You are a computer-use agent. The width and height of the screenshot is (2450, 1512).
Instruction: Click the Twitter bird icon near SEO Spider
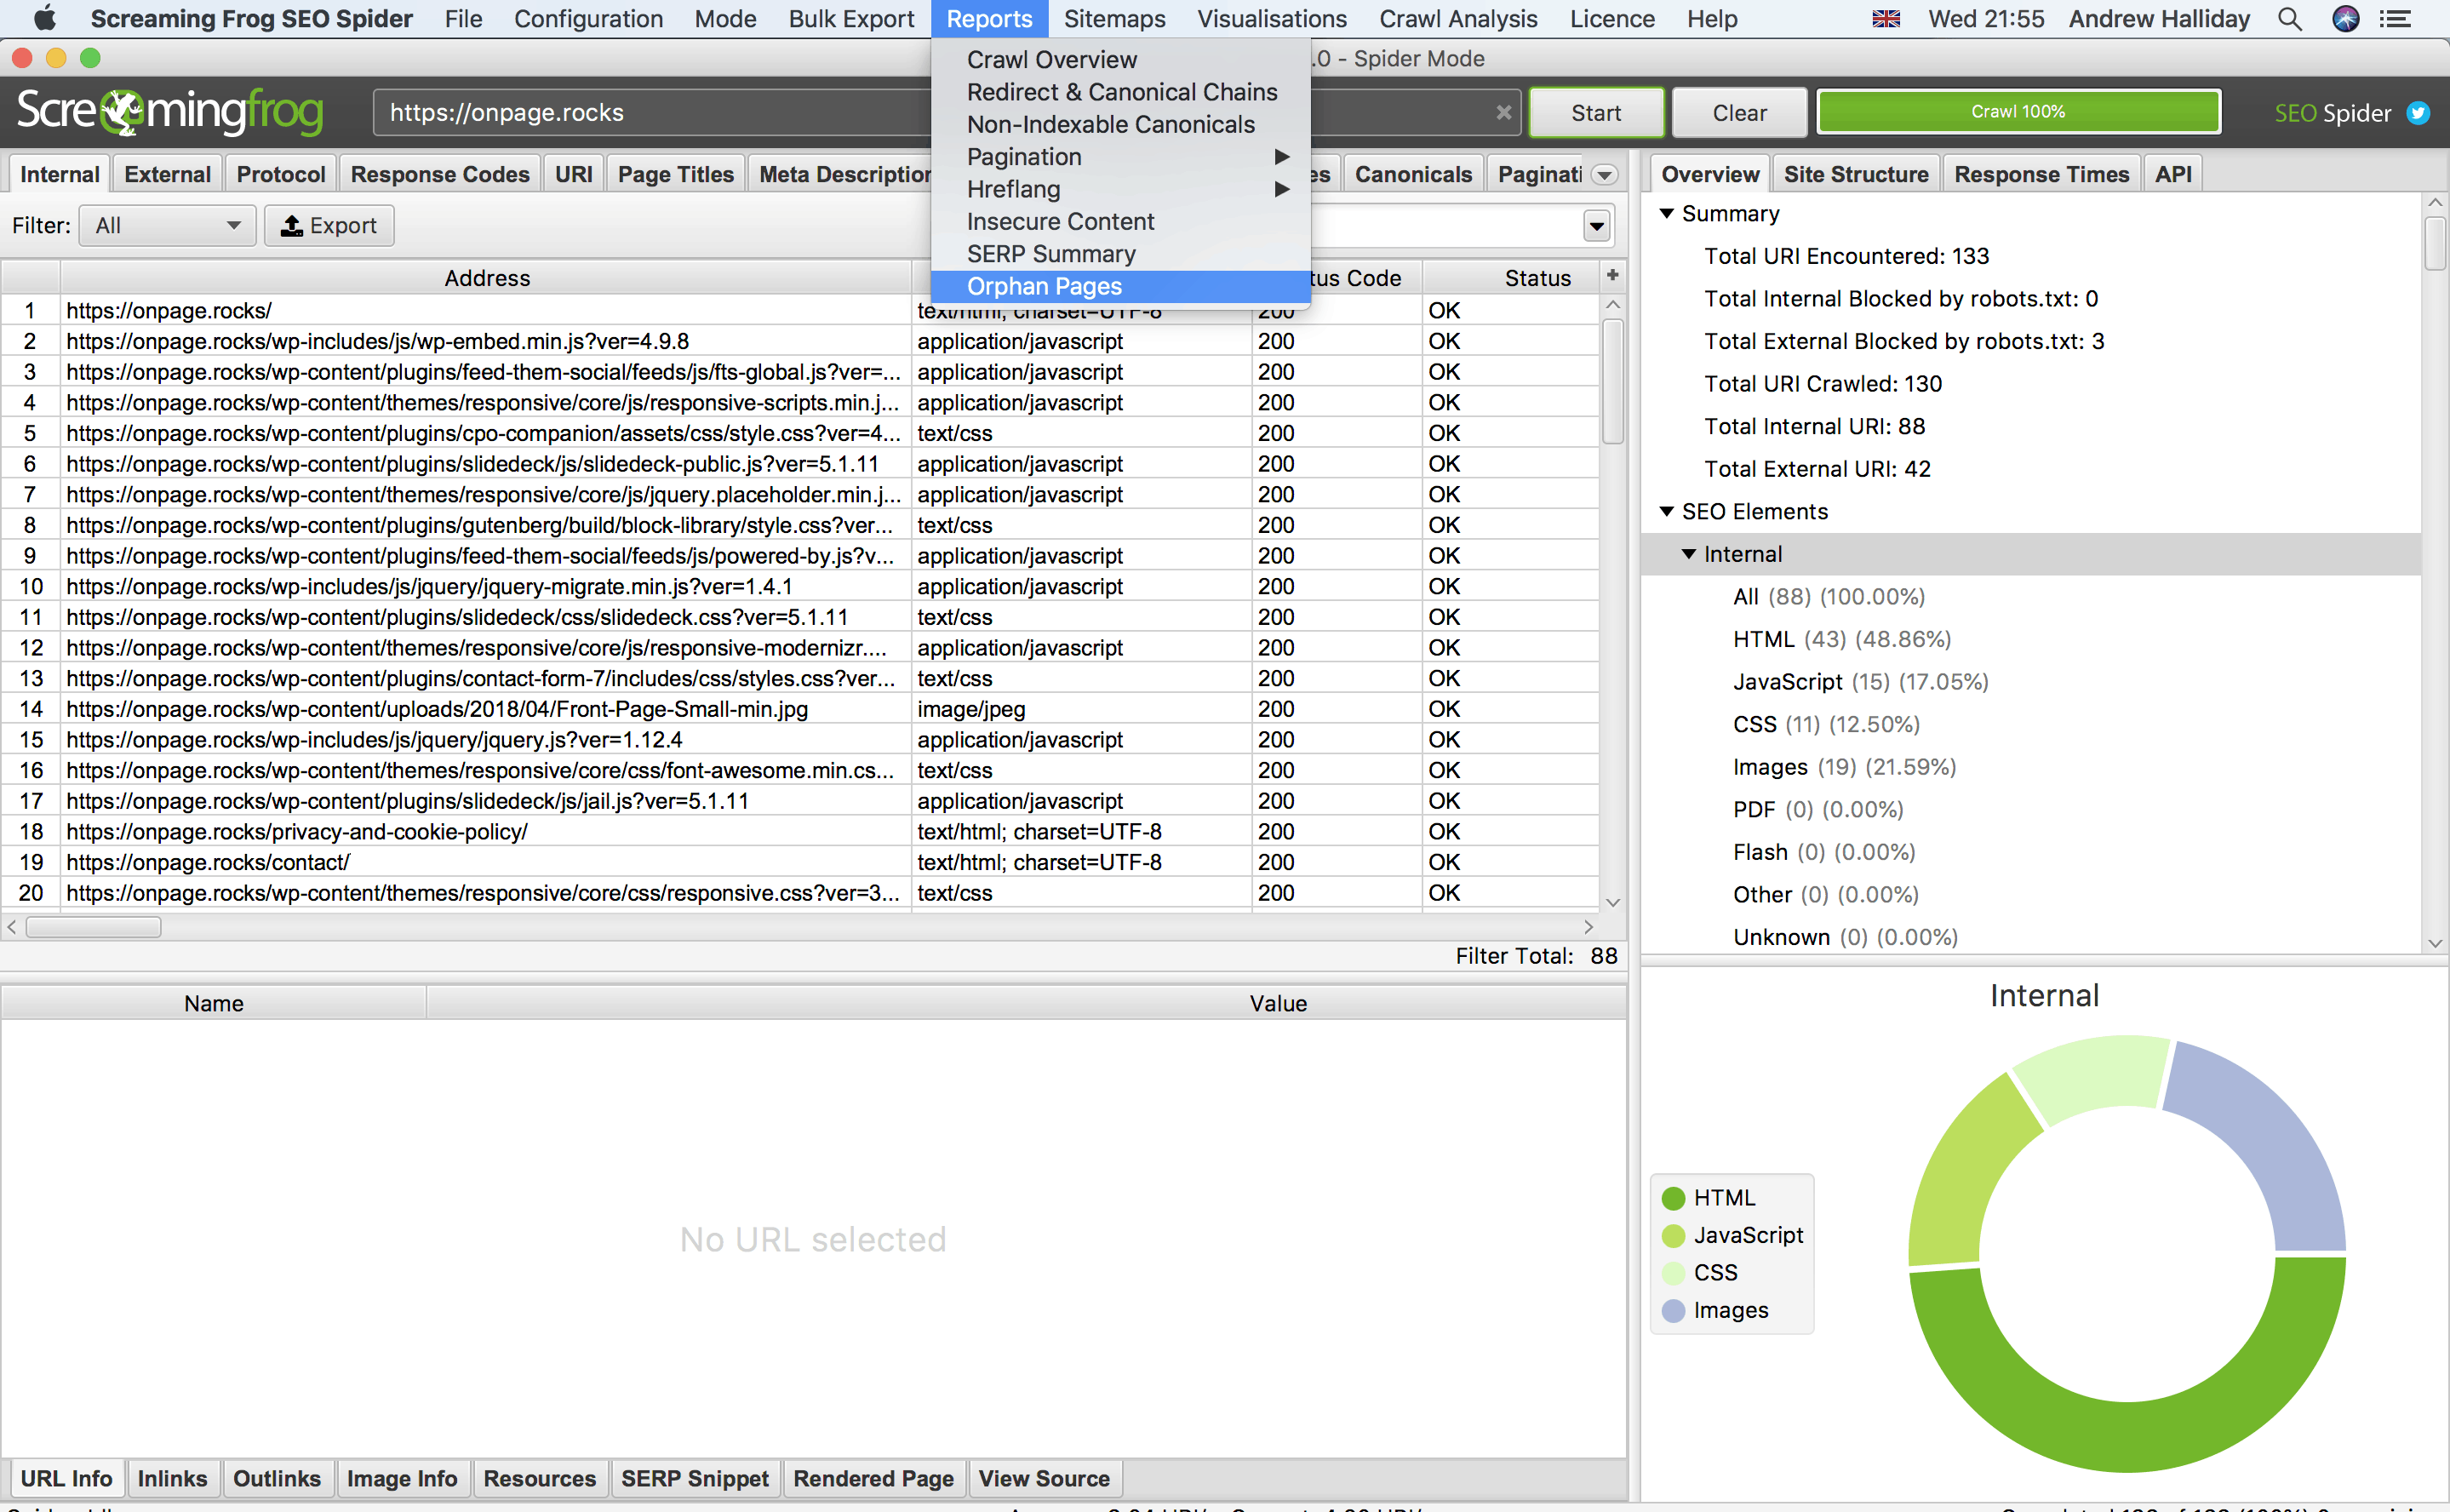point(2418,113)
